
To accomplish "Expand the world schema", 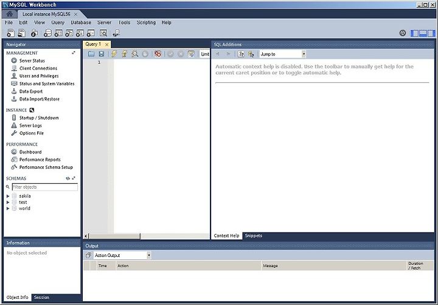I will 8,208.
